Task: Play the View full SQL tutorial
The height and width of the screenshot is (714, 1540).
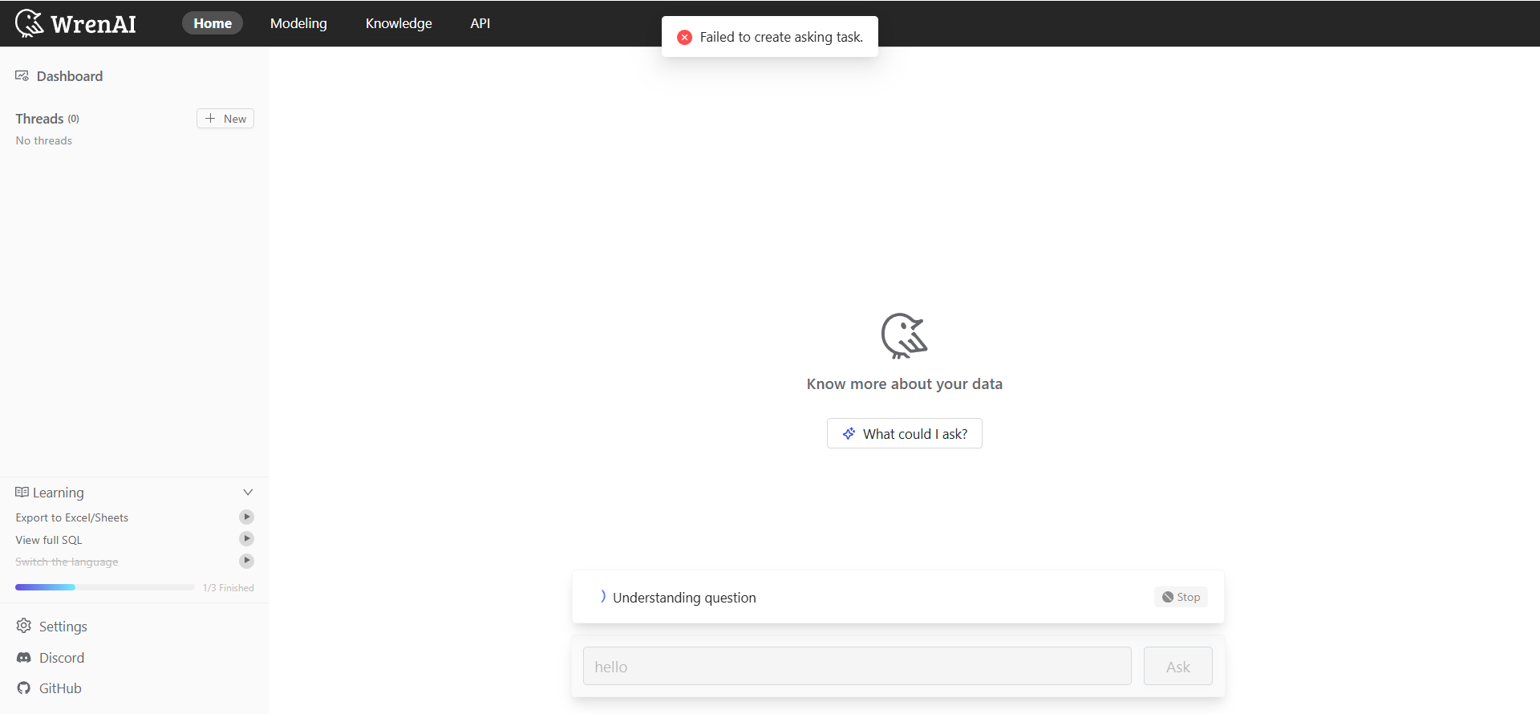Action: coord(247,538)
